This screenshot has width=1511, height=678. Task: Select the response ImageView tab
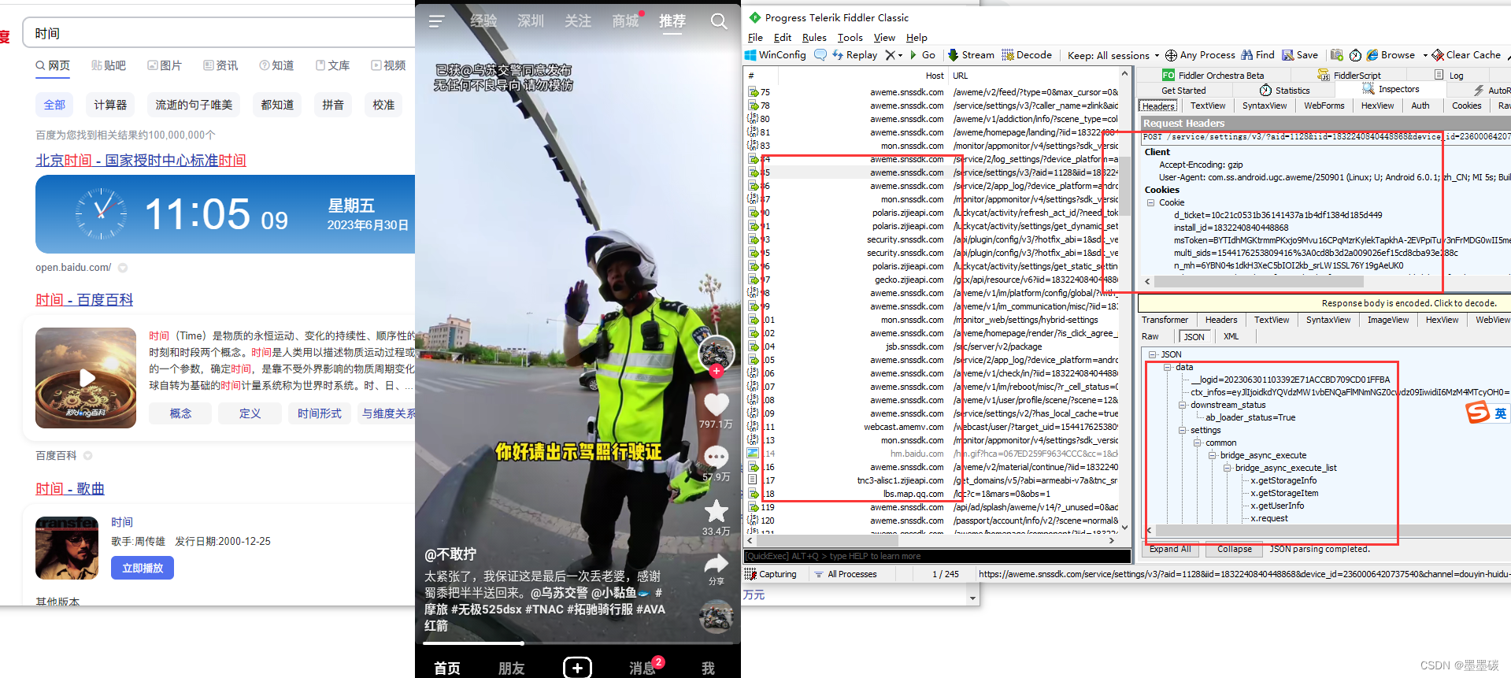click(1388, 320)
